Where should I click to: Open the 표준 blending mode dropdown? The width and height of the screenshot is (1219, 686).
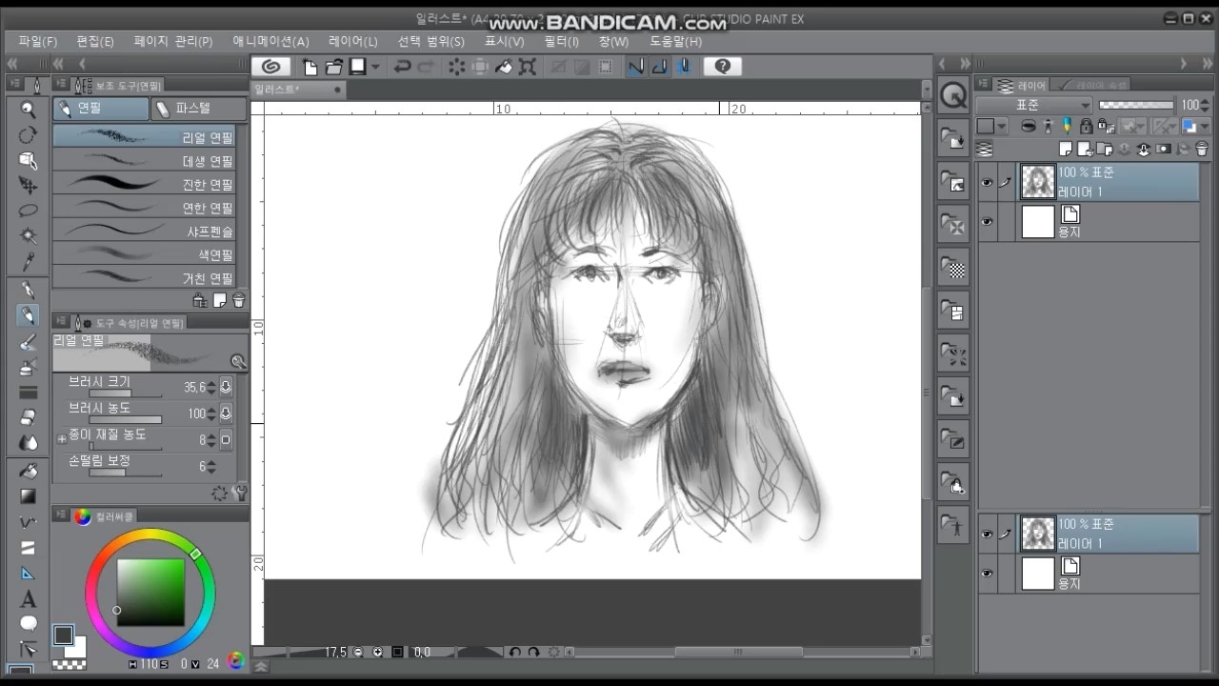tap(1033, 106)
